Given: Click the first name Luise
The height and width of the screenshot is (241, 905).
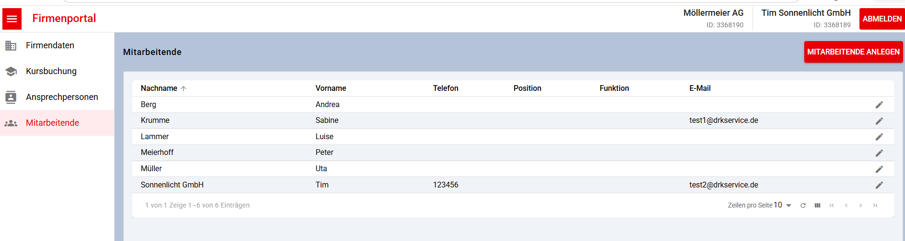Looking at the screenshot, I should (324, 137).
